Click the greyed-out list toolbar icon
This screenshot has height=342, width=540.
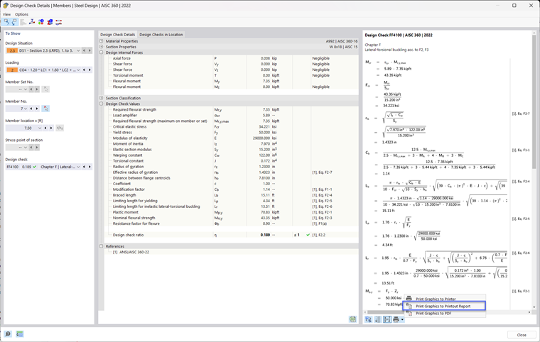click(23, 22)
